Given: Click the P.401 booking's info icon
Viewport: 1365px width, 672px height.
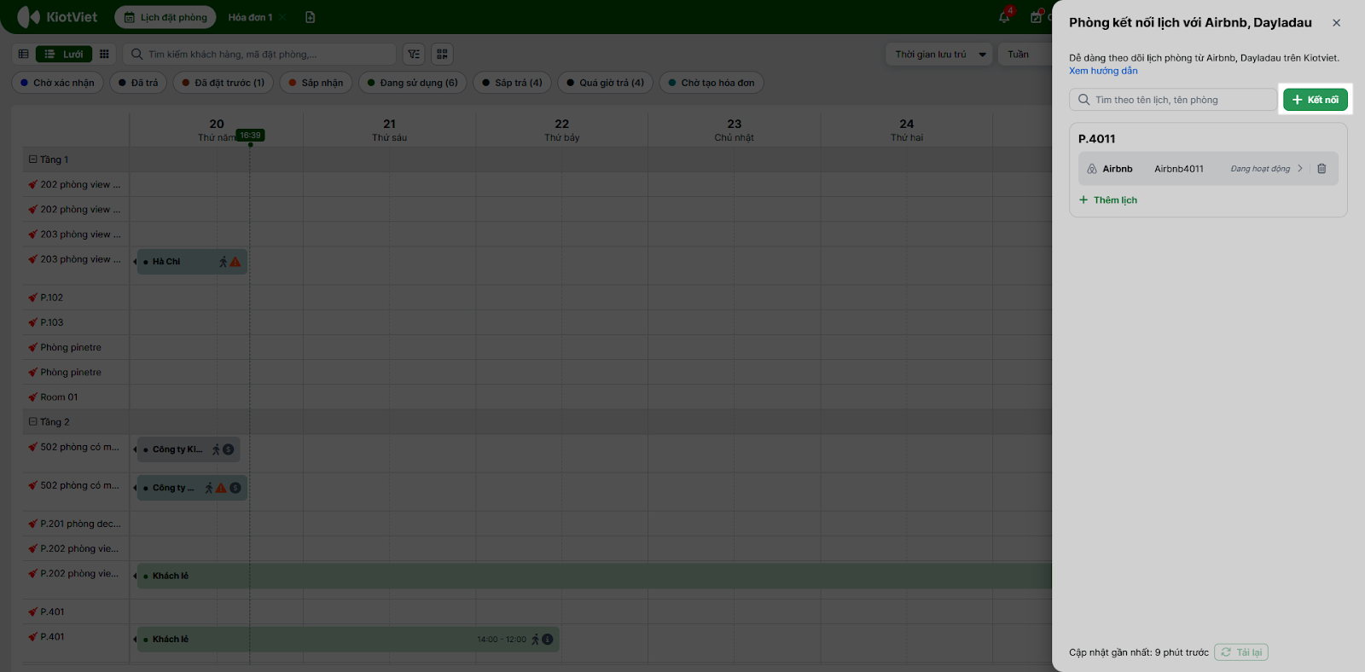Looking at the screenshot, I should (548, 640).
